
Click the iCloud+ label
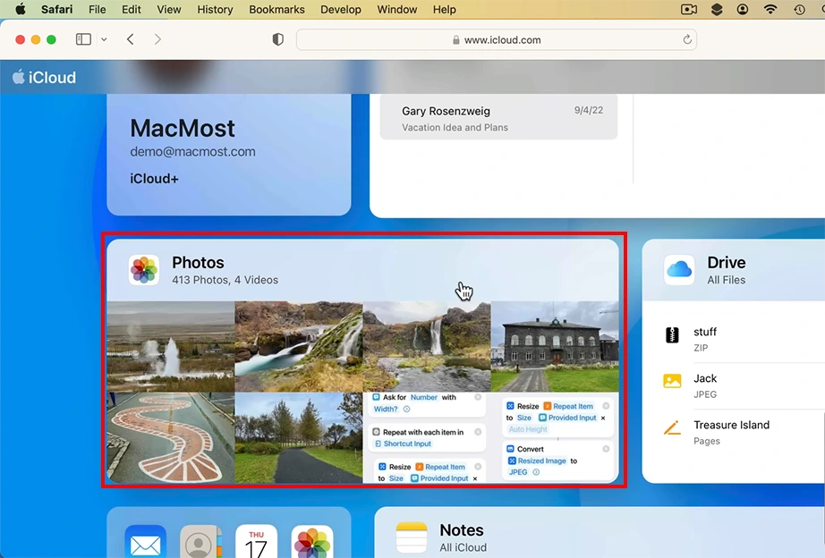click(154, 179)
